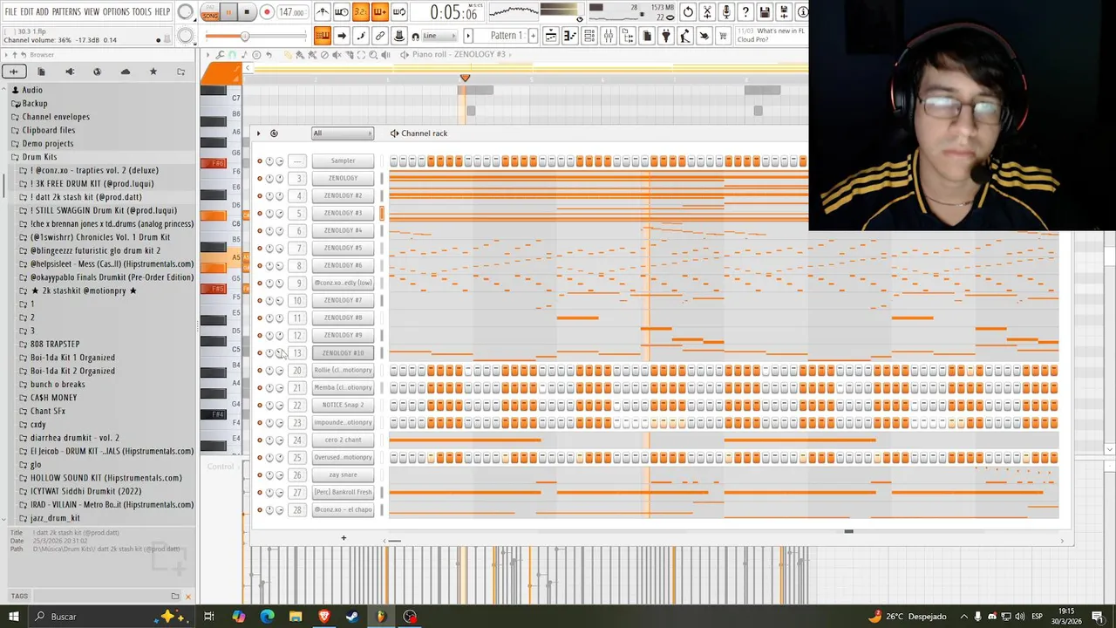This screenshot has height=628, width=1116.
Task: Open the EDIT menu
Action: 27,12
